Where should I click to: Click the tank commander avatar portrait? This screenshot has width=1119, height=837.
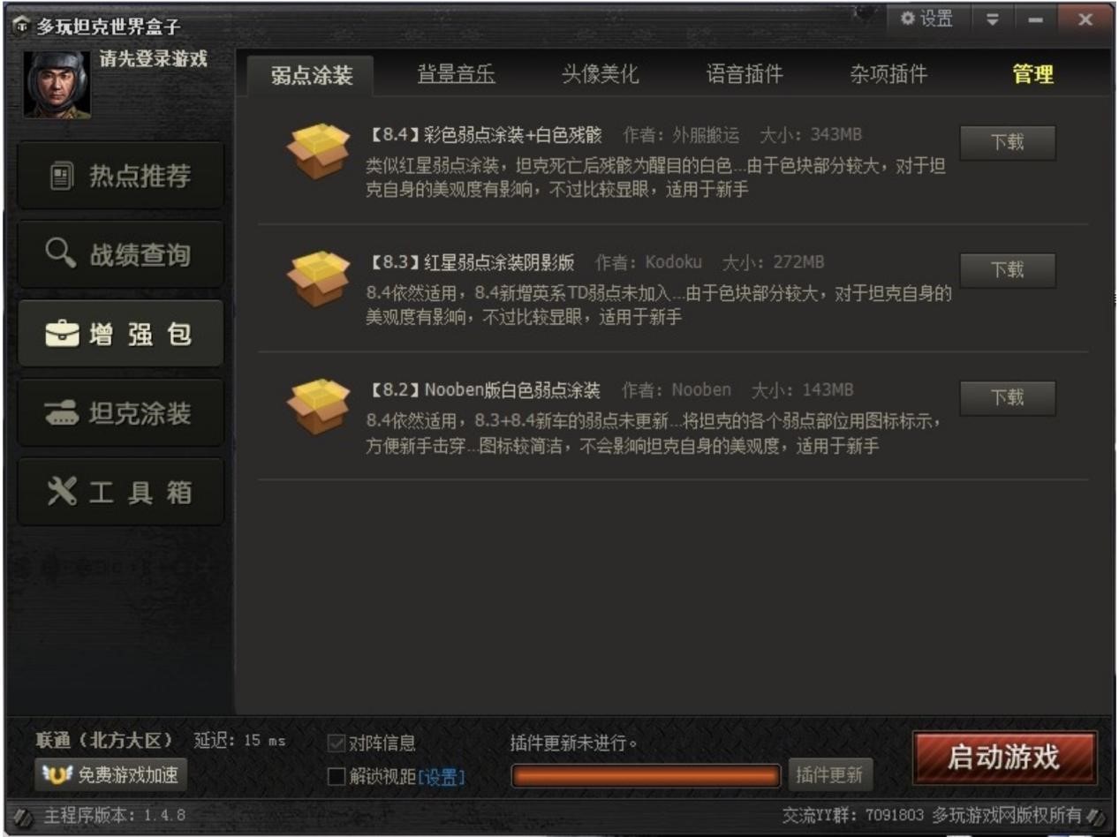[57, 85]
